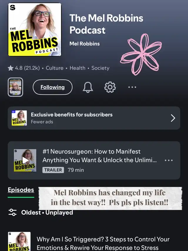Open the three-dot menu beside settings gear

coord(132,87)
